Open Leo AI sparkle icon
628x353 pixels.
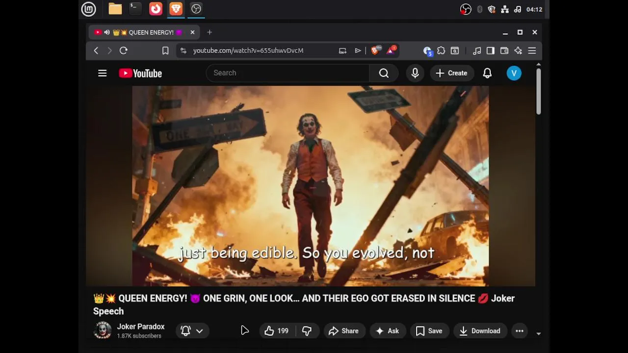pyautogui.click(x=518, y=50)
